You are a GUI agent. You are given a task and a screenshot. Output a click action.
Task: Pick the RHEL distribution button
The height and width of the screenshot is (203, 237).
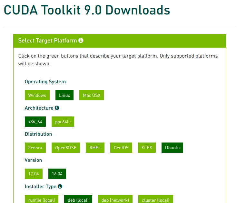pos(95,148)
